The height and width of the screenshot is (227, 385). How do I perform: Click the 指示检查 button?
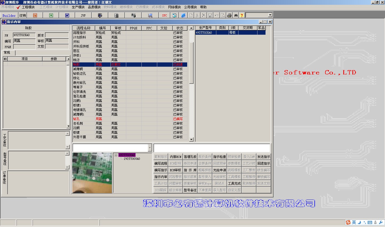pyautogui.click(x=220, y=157)
